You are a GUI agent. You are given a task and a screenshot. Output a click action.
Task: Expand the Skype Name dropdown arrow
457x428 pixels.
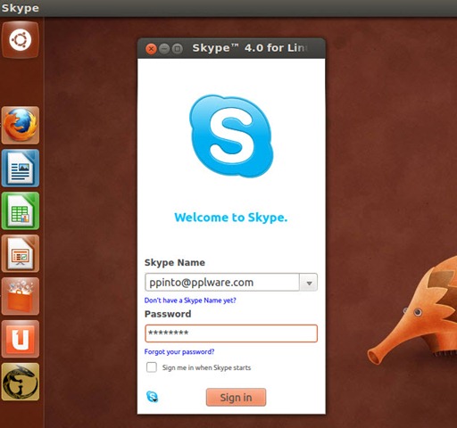tap(309, 283)
